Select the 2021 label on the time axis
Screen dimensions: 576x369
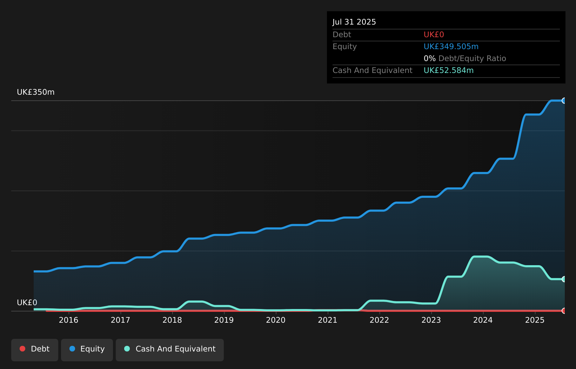click(x=327, y=320)
